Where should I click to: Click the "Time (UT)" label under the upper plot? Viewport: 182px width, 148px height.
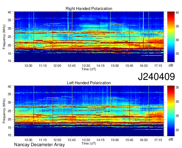click(89, 69)
